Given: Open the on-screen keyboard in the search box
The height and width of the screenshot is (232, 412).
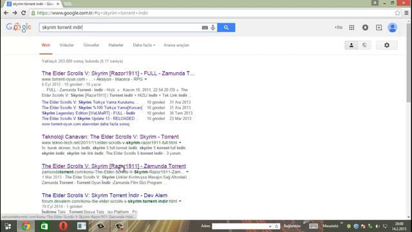Looking at the screenshot, I should click(205, 28).
